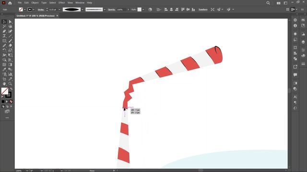Screen dimensions: 307x172
Task: Click the Fill swatch in toolbox
Action: (x=5, y=91)
